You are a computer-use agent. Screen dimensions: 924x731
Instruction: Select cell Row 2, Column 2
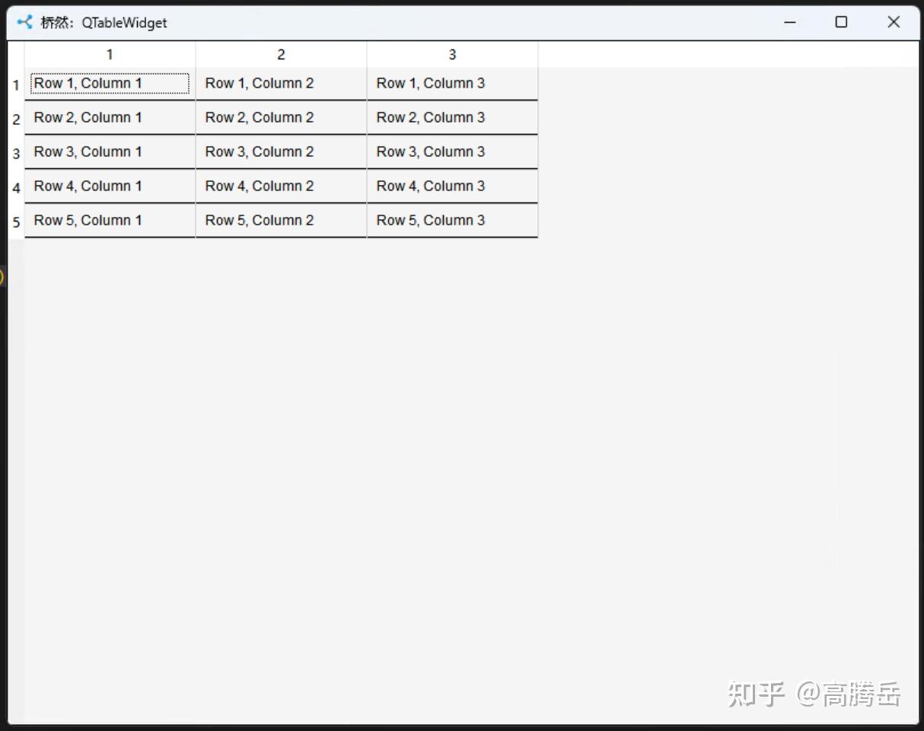click(280, 117)
